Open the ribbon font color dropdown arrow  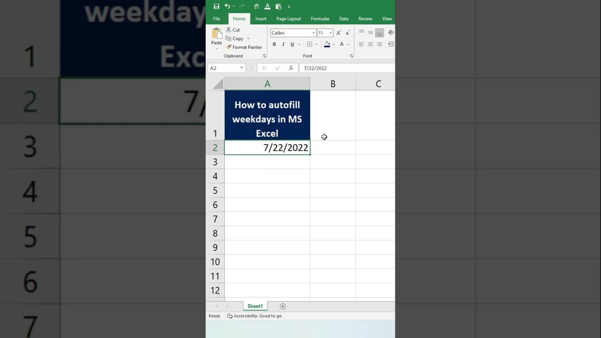coord(348,45)
